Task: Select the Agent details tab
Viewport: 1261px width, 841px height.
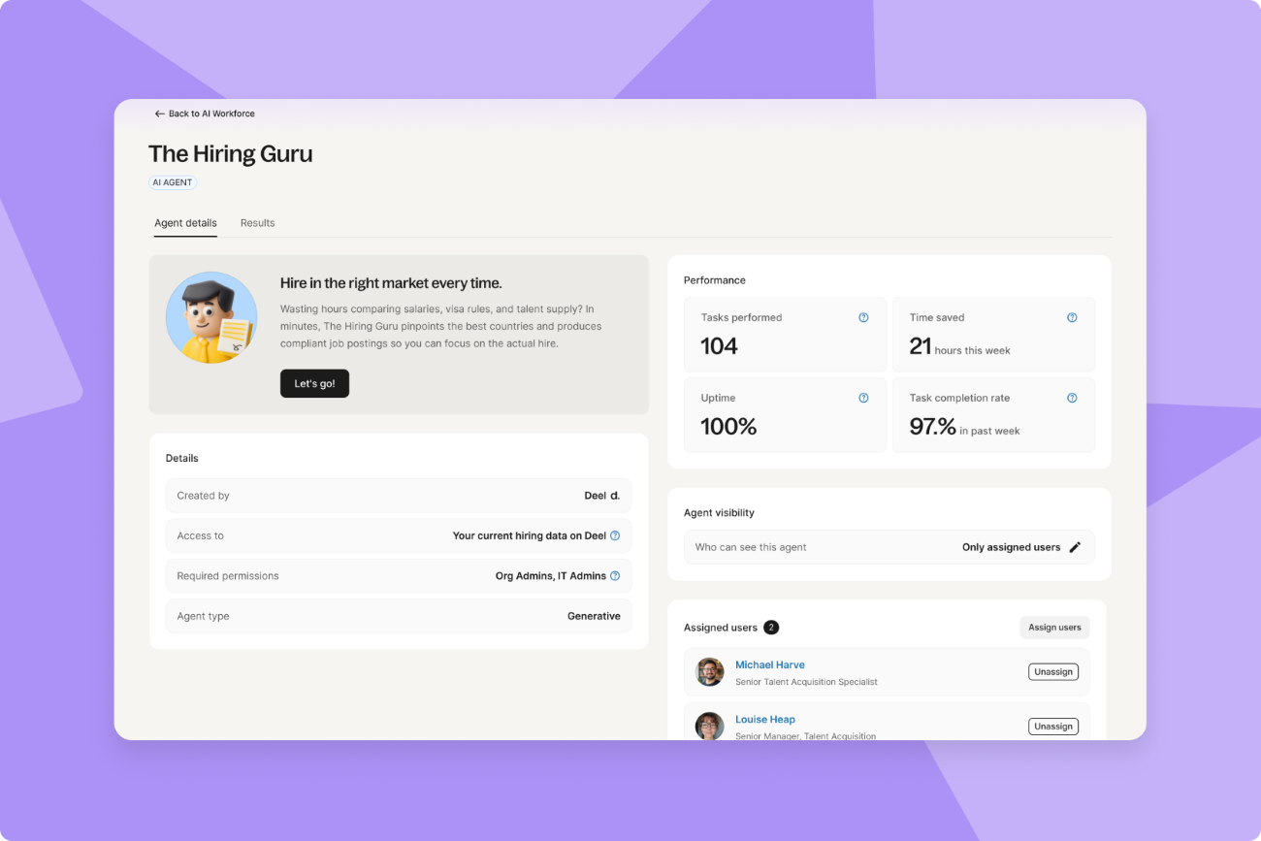Action: [x=185, y=223]
